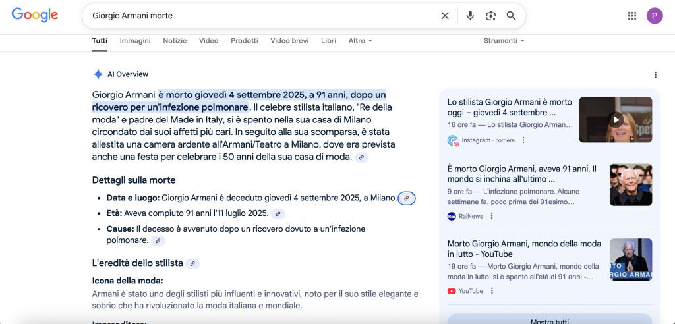The width and height of the screenshot is (675, 324).
Task: Expand the Strumenti dropdown
Action: [504, 41]
